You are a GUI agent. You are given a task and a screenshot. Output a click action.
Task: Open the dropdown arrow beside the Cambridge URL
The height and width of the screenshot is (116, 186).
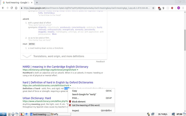pos(78,70)
